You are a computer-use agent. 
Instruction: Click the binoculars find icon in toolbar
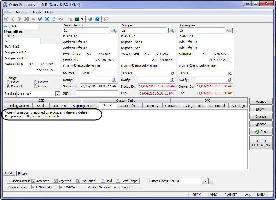[61, 19]
